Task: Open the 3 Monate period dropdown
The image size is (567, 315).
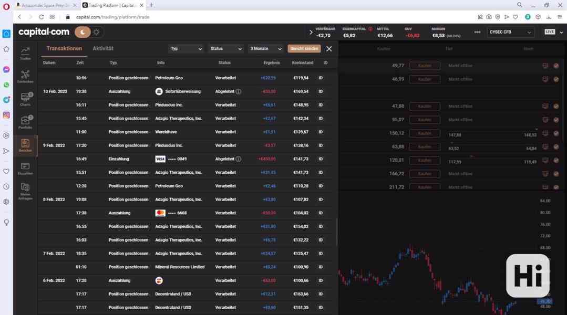Action: (266, 49)
